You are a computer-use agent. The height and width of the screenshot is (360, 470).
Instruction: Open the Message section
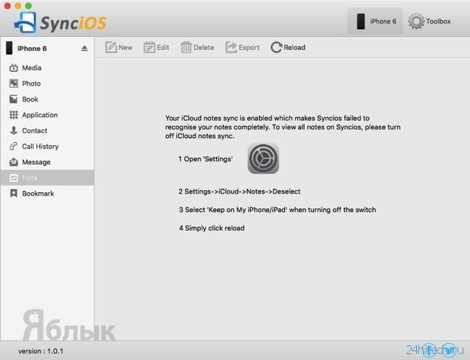47,162
